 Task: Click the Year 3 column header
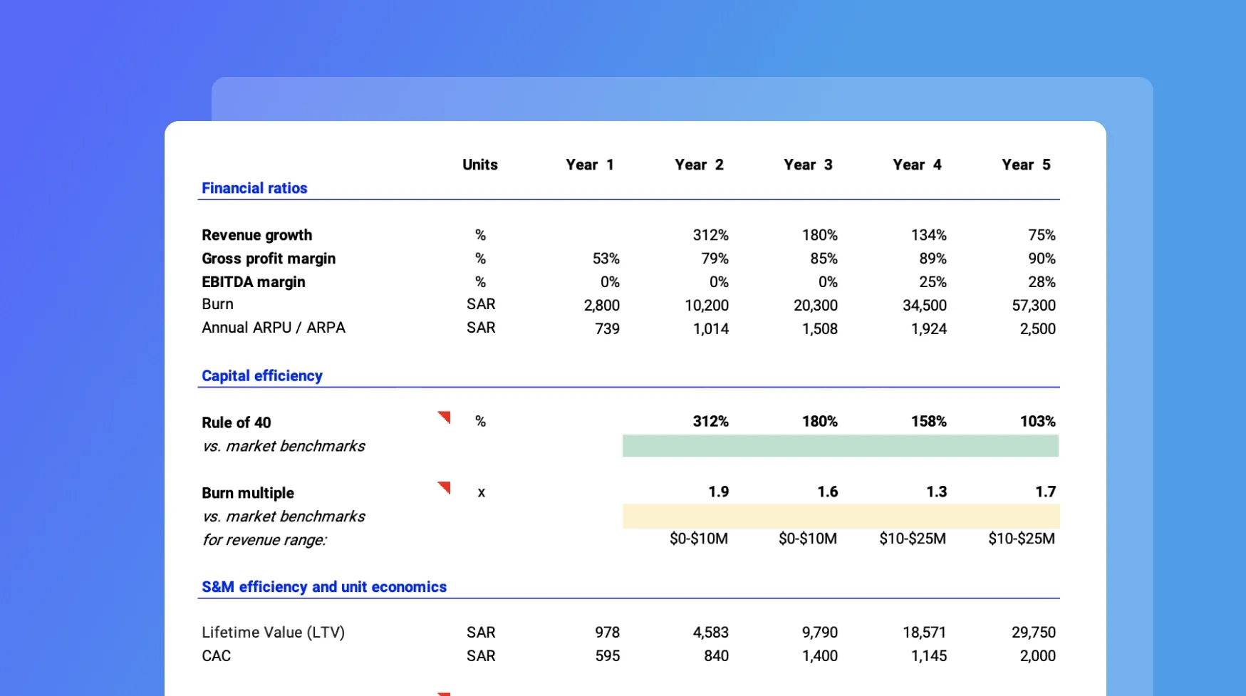(x=807, y=165)
